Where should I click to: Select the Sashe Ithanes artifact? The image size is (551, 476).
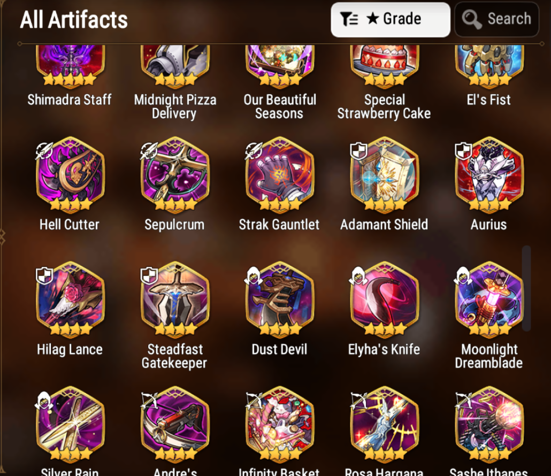click(x=489, y=424)
